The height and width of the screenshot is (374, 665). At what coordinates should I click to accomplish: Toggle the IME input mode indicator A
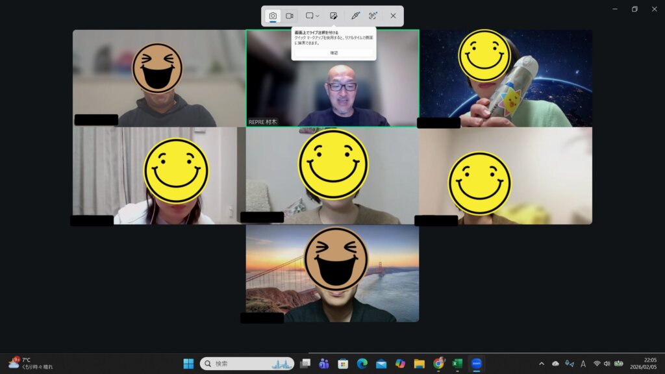pyautogui.click(x=583, y=364)
